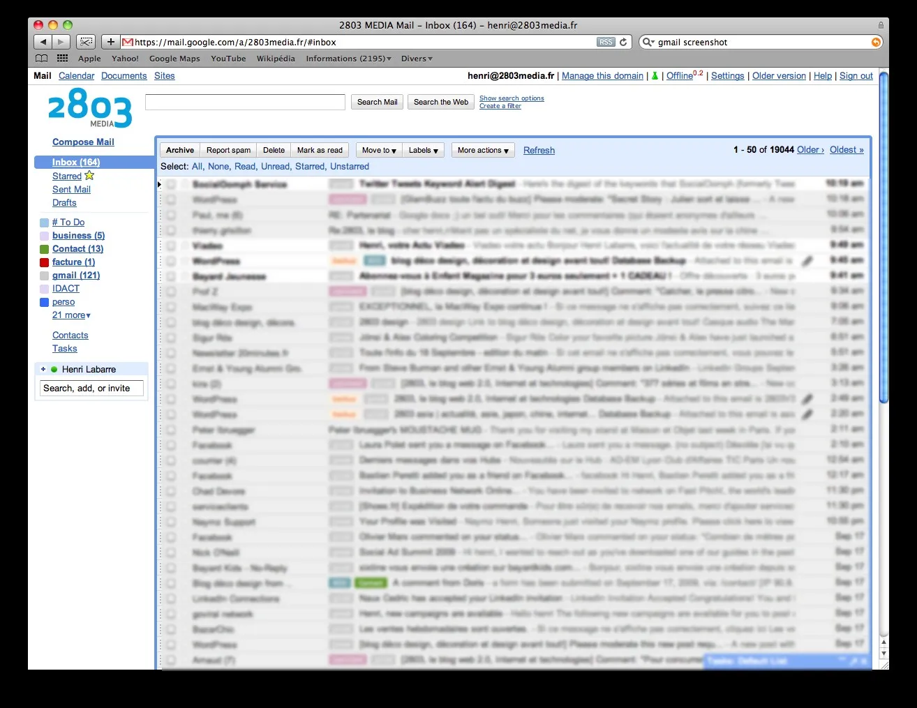Click the RSS badge in the address bar

click(606, 42)
